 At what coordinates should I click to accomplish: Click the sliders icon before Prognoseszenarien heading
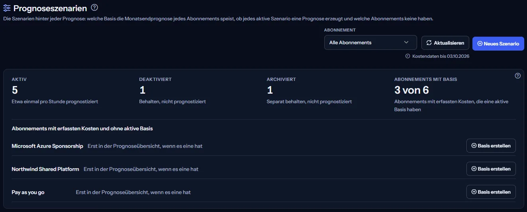point(7,8)
